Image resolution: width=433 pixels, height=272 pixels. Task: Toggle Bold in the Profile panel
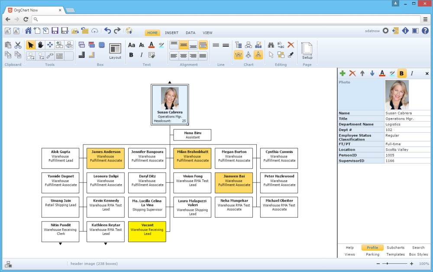pyautogui.click(x=402, y=73)
